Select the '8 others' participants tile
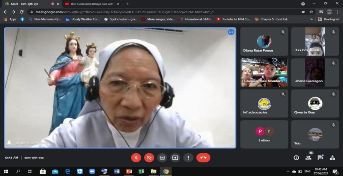343x176 pixels. coord(264,134)
